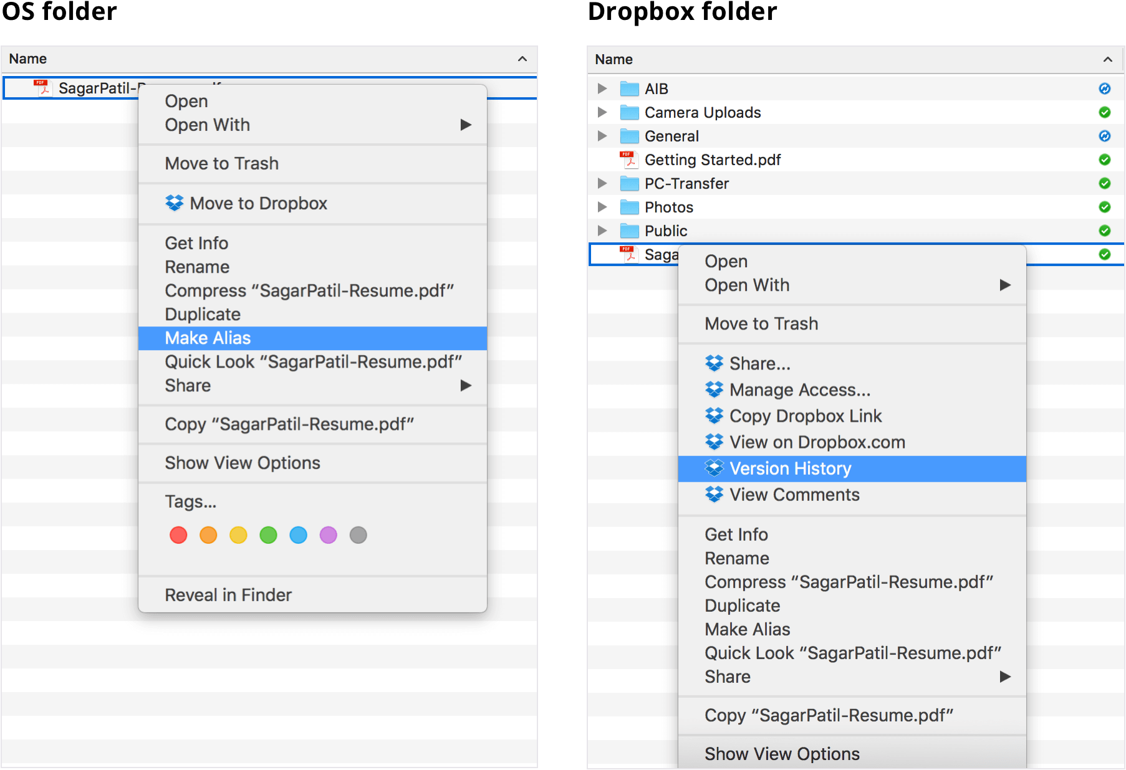Expand the Photos folder disclosure triangle
Image resolution: width=1126 pixels, height=770 pixels.
(x=602, y=207)
